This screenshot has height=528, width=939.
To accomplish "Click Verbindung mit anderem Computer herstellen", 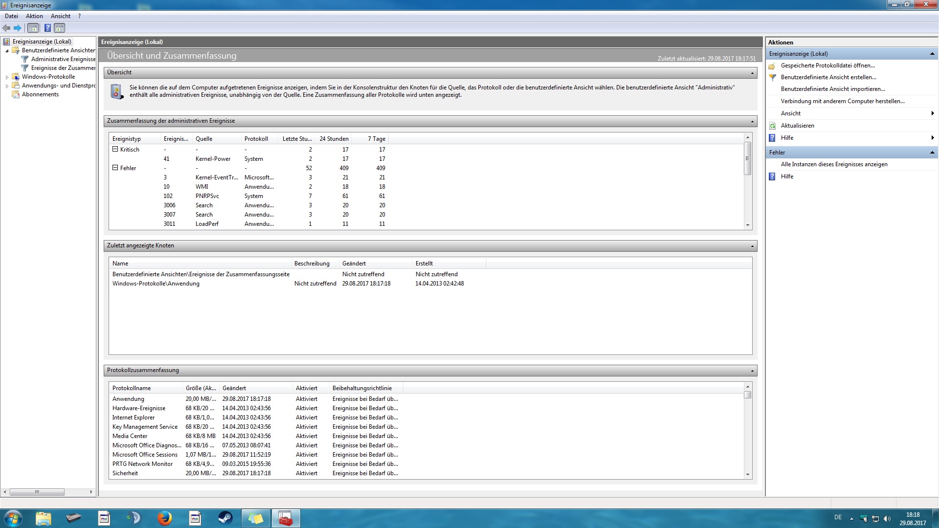I will pos(842,101).
